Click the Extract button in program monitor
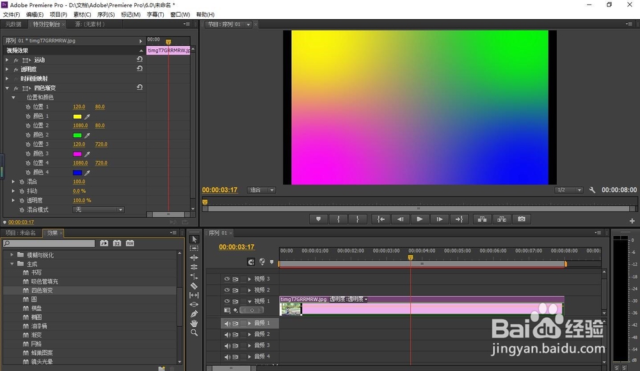 502,219
